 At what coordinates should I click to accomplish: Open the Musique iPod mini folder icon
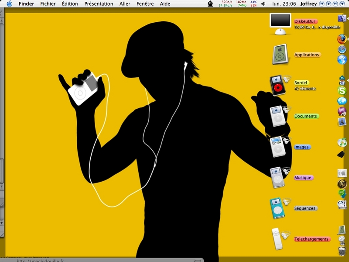pyautogui.click(x=278, y=177)
